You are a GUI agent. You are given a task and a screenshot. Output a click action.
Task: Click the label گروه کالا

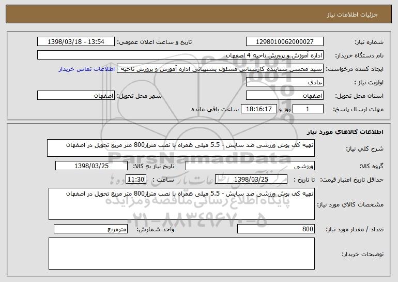371,166
